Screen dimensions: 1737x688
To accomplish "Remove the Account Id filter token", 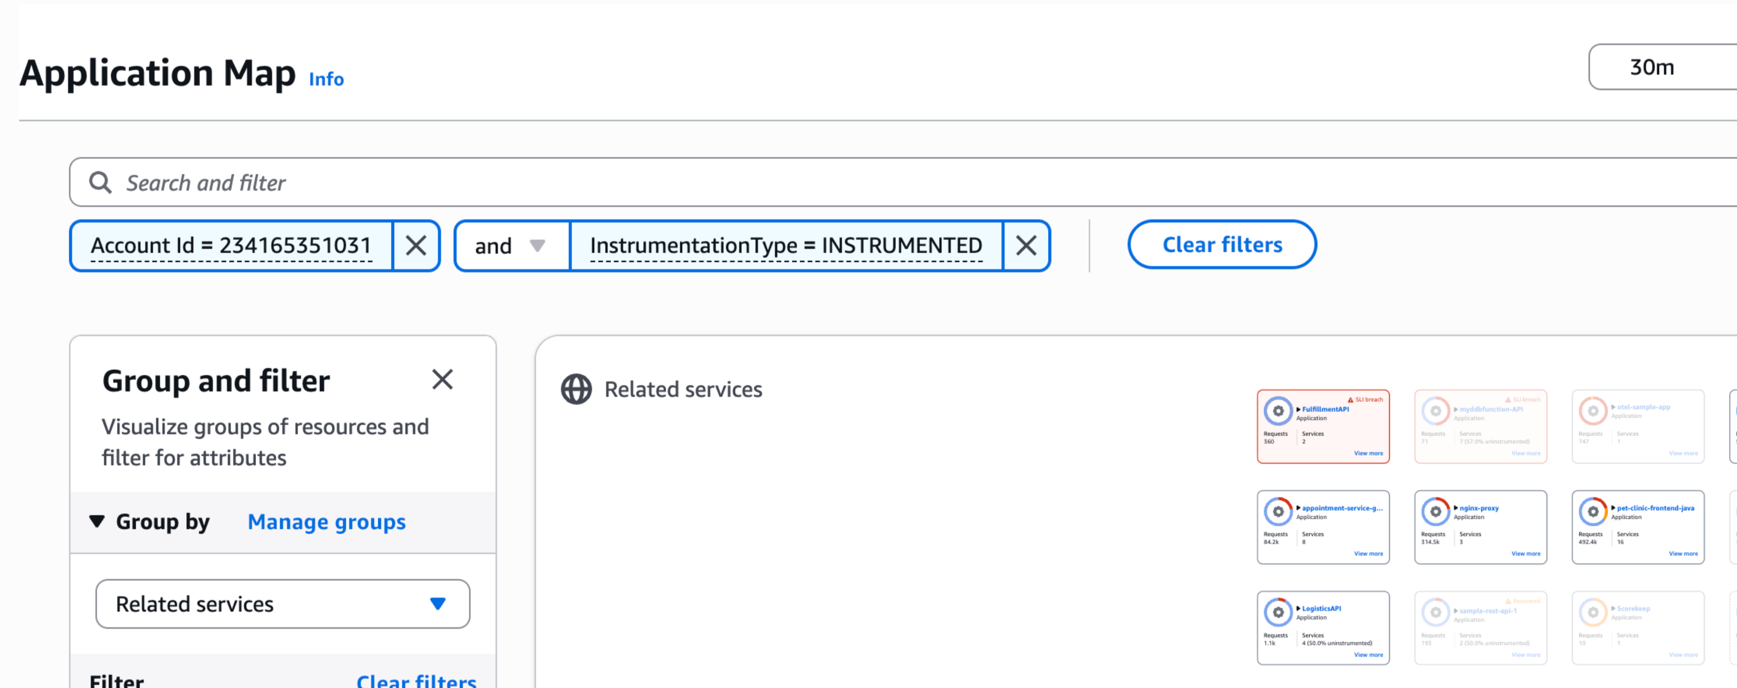I will 417,246.
